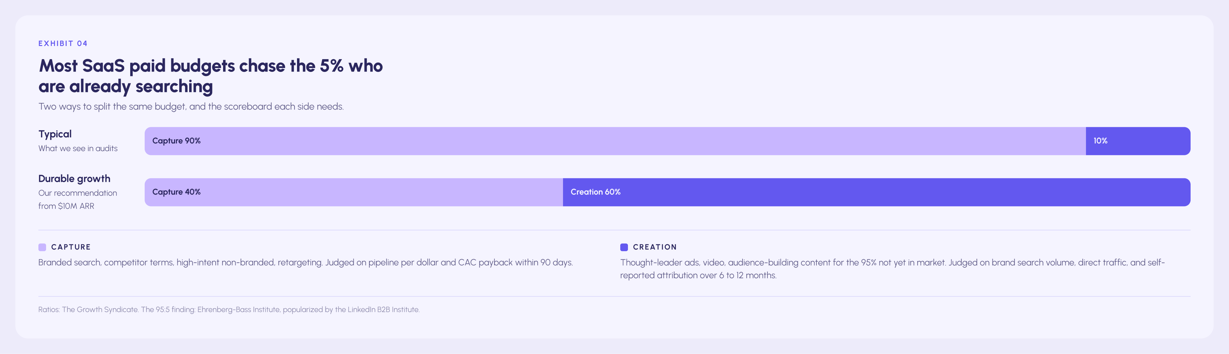Select the Capture 90% bar segment
Viewport: 1229px width, 354px height.
(615, 141)
